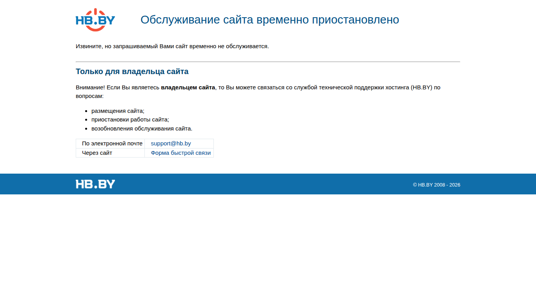Click the bold владельцем сайта text
The width and height of the screenshot is (536, 301).
click(188, 87)
